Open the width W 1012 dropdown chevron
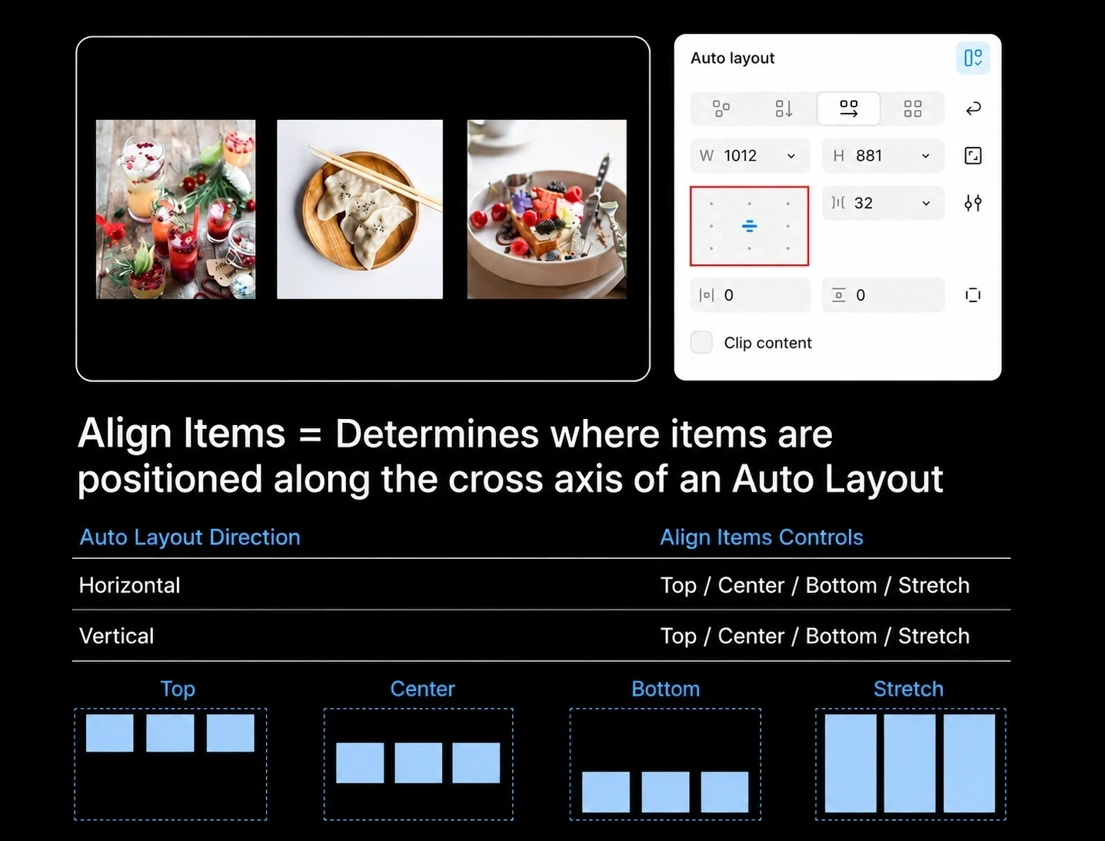1105x841 pixels. click(x=791, y=156)
